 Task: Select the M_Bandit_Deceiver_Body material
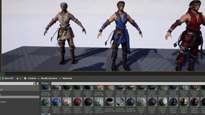click(99, 91)
